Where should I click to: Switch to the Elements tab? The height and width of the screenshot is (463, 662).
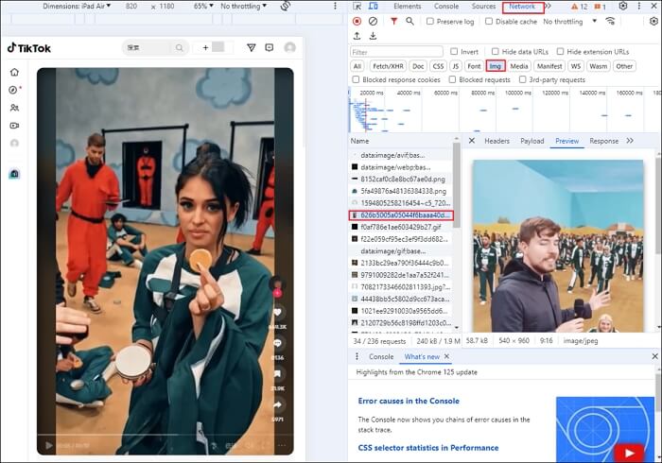tap(408, 6)
